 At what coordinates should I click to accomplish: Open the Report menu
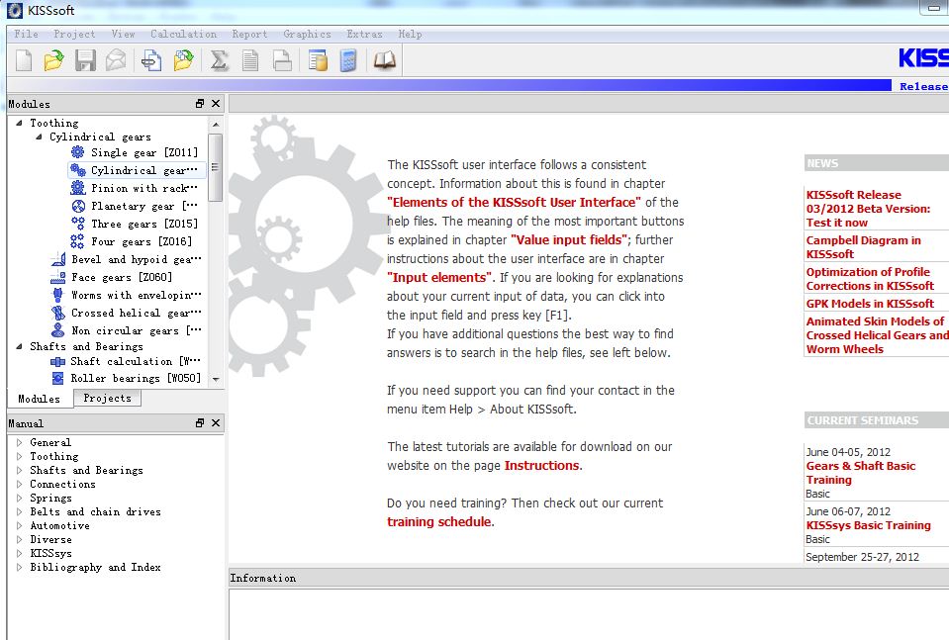[249, 35]
